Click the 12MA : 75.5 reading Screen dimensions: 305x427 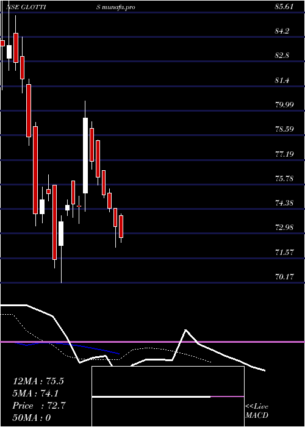tap(38, 381)
